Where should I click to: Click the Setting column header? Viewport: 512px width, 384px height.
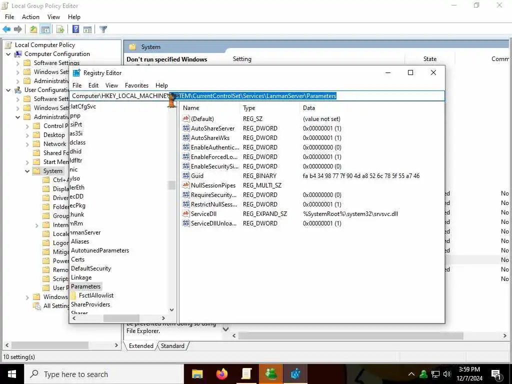coord(242,59)
